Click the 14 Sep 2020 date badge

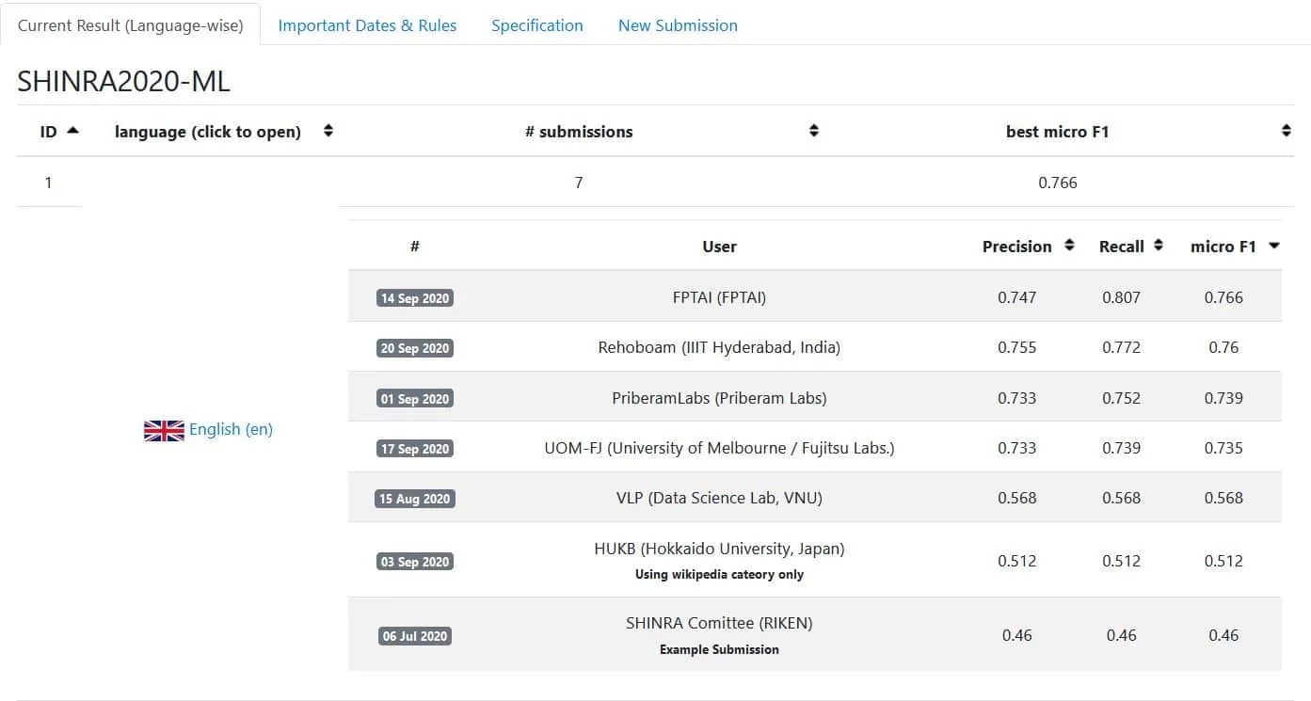(x=415, y=298)
